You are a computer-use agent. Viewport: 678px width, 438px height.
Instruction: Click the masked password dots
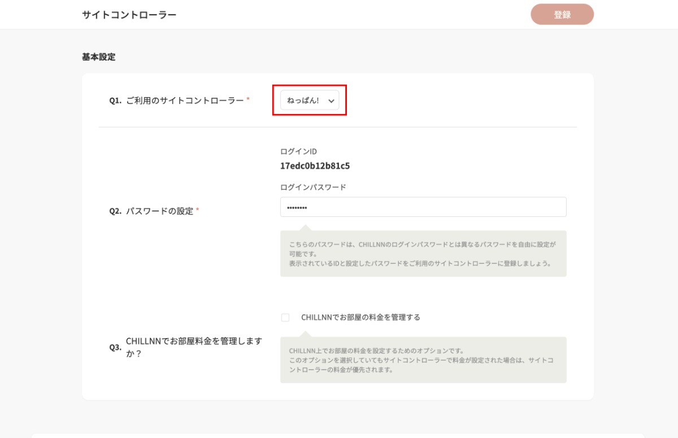click(x=297, y=208)
